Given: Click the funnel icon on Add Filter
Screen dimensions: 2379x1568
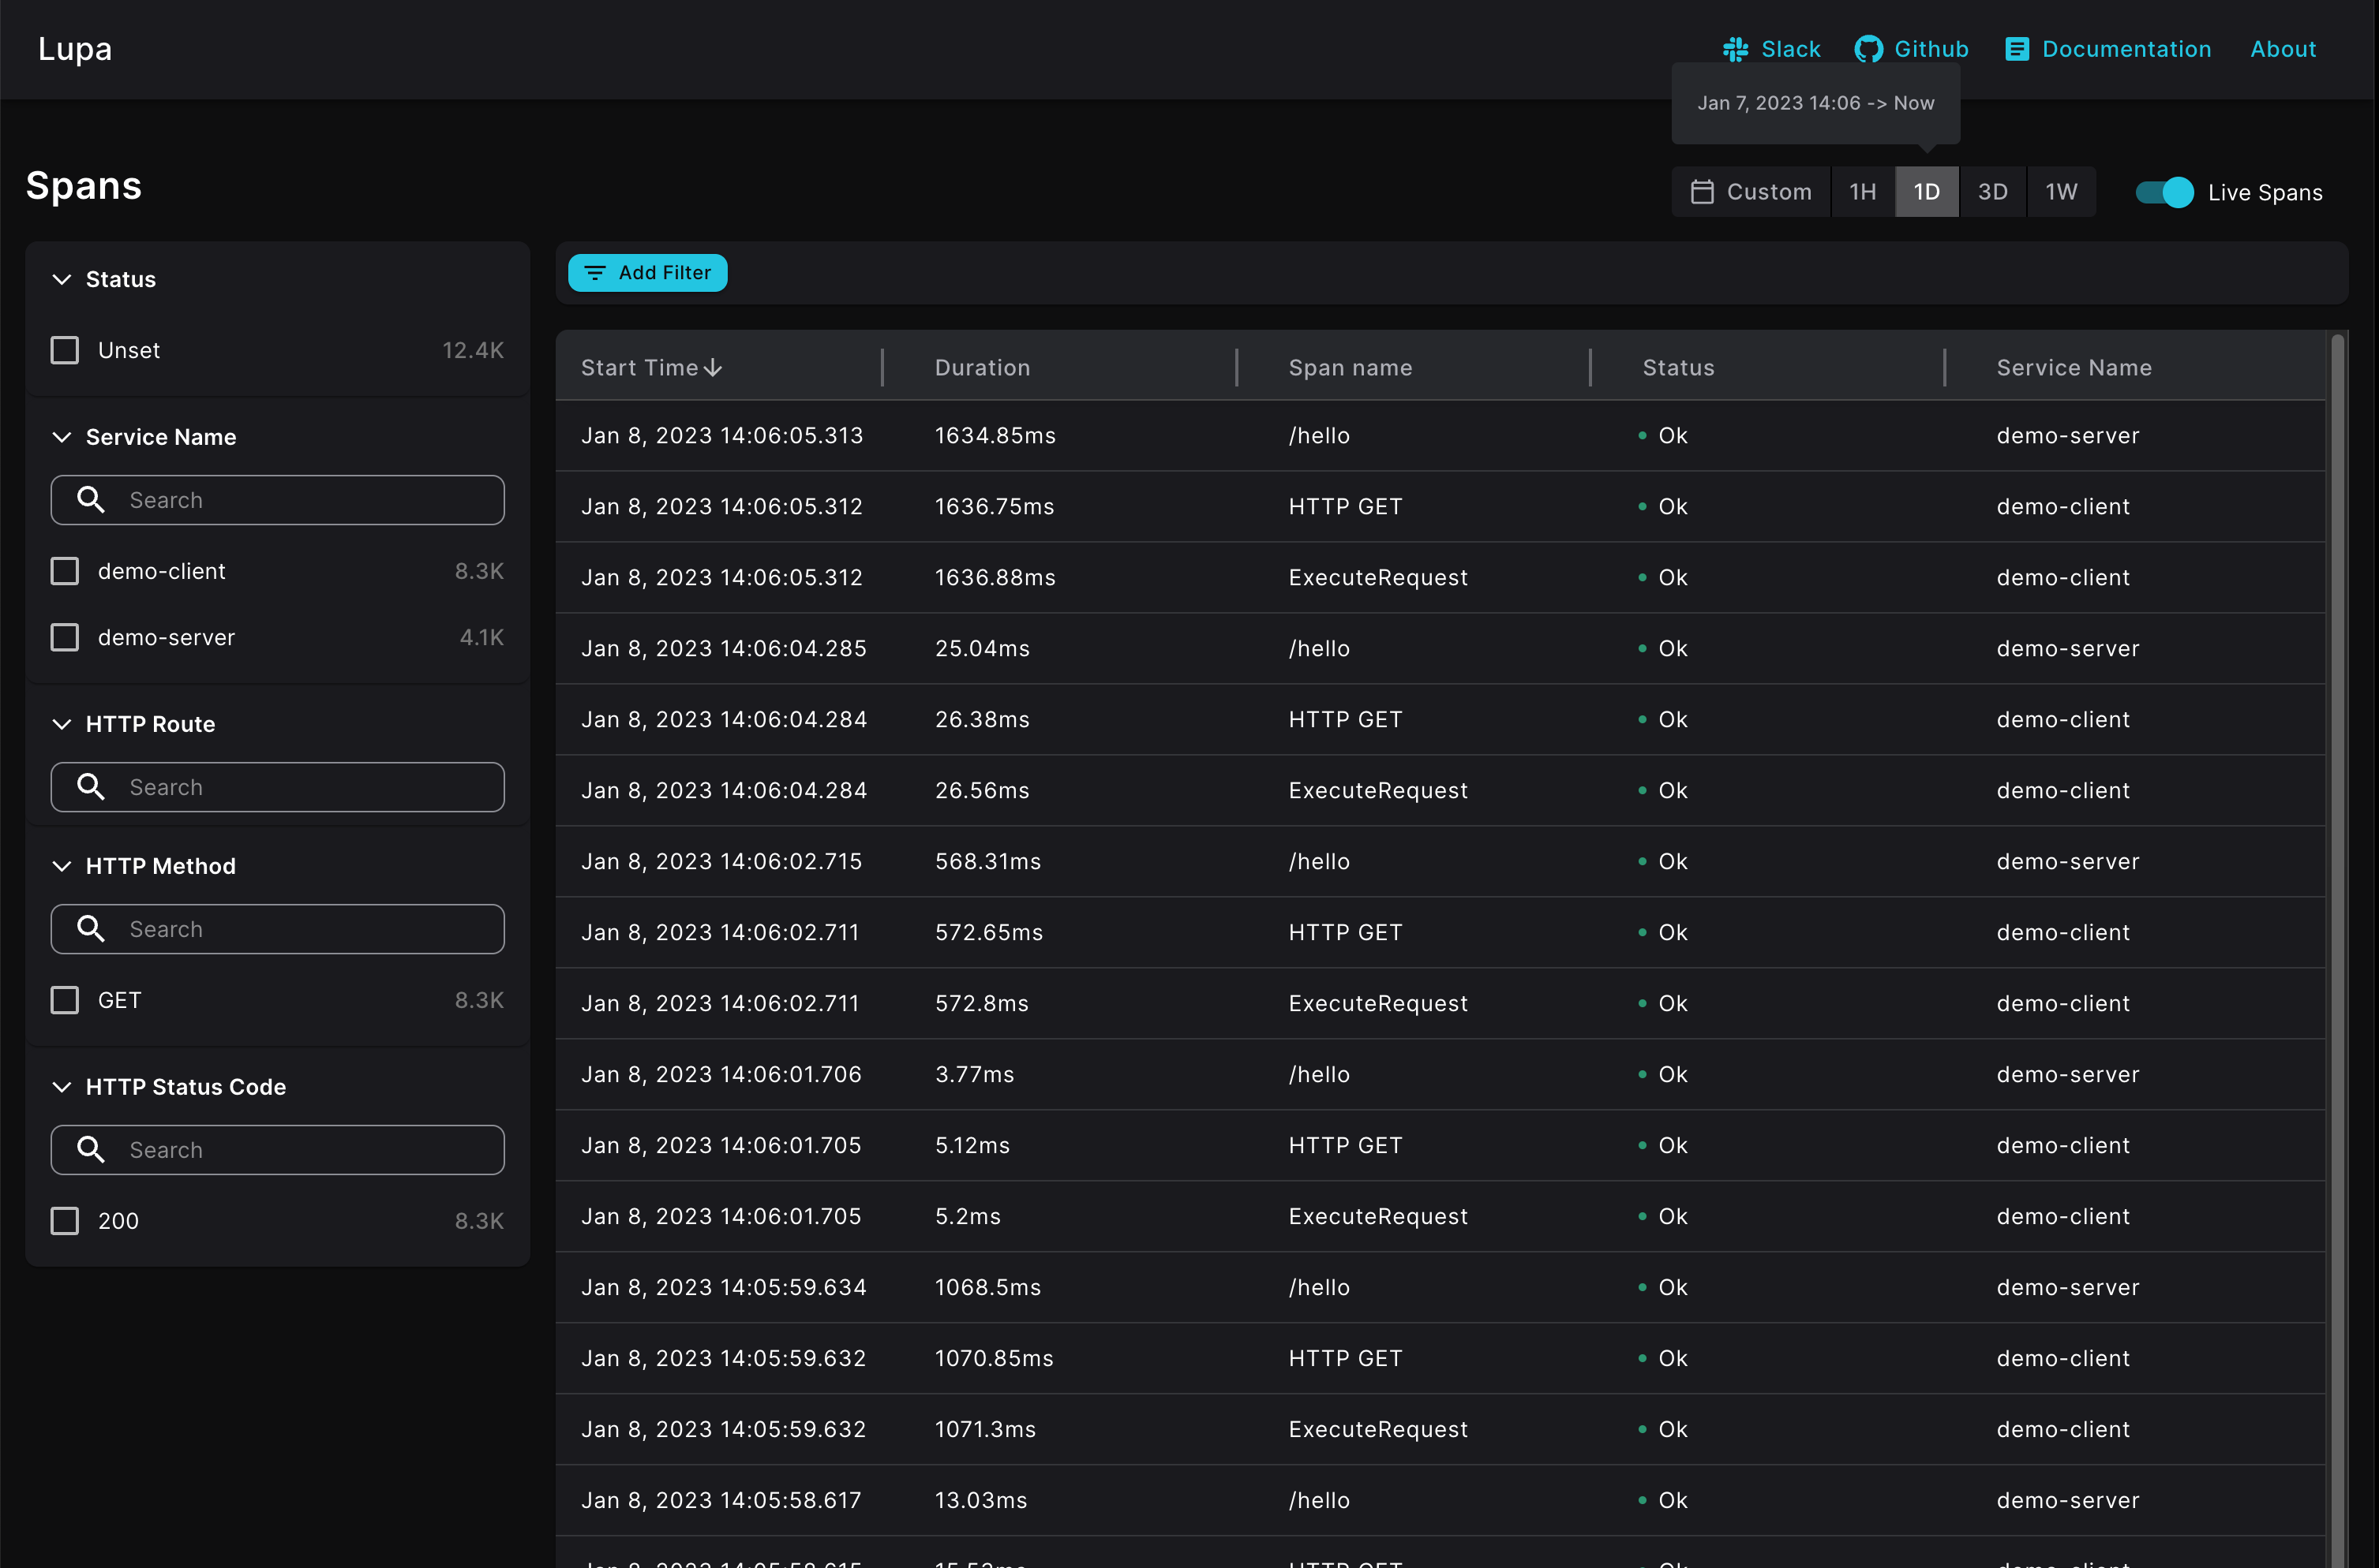Looking at the screenshot, I should pos(595,272).
